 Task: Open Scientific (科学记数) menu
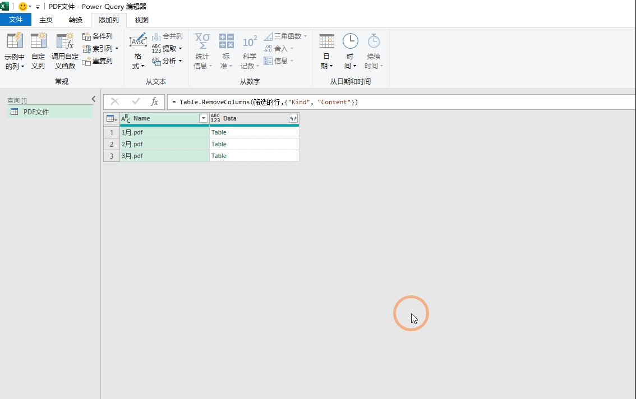click(250, 51)
